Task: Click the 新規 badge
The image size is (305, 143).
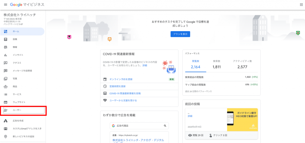Action: 172,79
